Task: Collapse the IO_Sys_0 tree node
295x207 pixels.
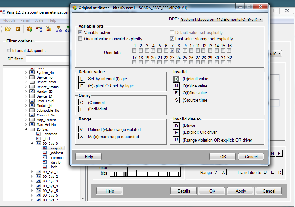Action: tap(32, 143)
